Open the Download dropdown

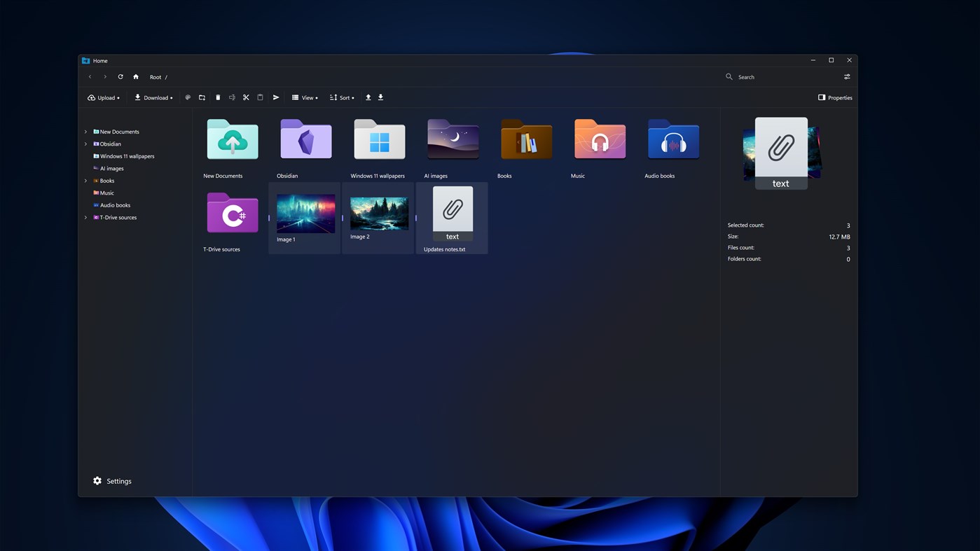click(x=153, y=97)
